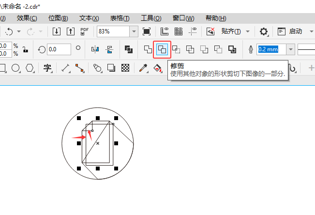Select the Interactive fill bucket tool
The image size is (315, 215).
tap(158, 68)
